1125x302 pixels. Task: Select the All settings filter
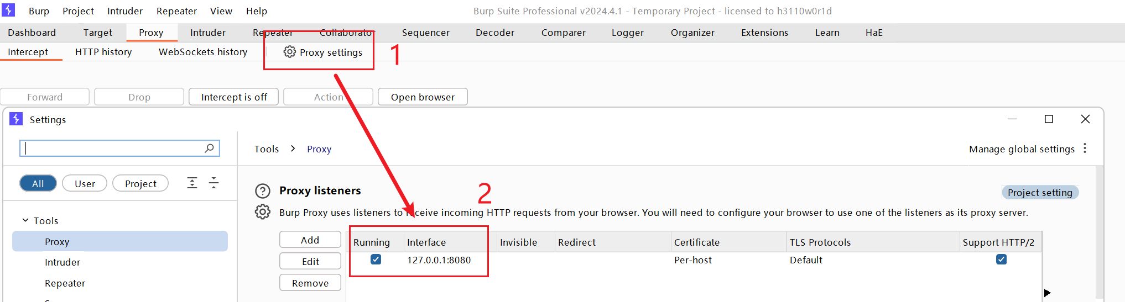tap(38, 183)
